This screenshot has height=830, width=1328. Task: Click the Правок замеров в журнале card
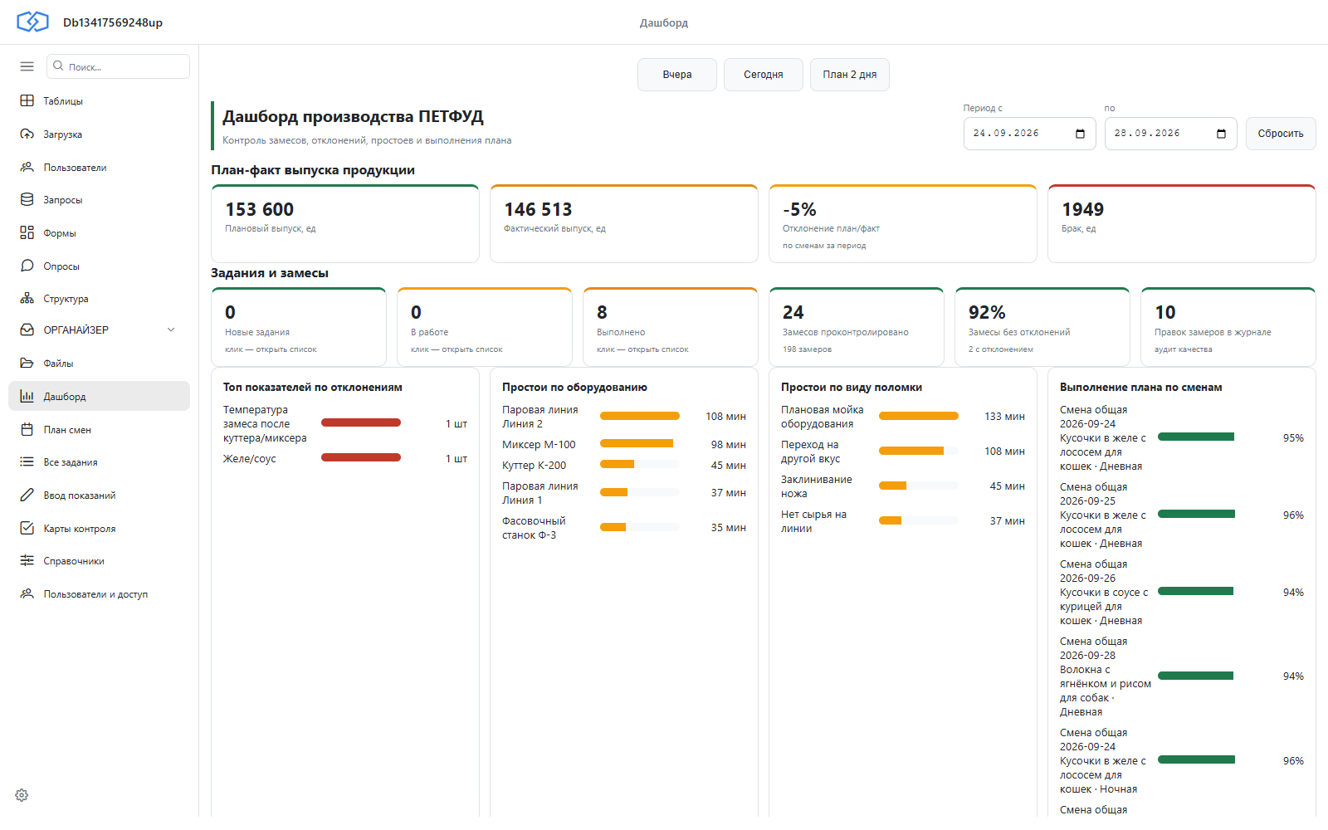point(1228,327)
